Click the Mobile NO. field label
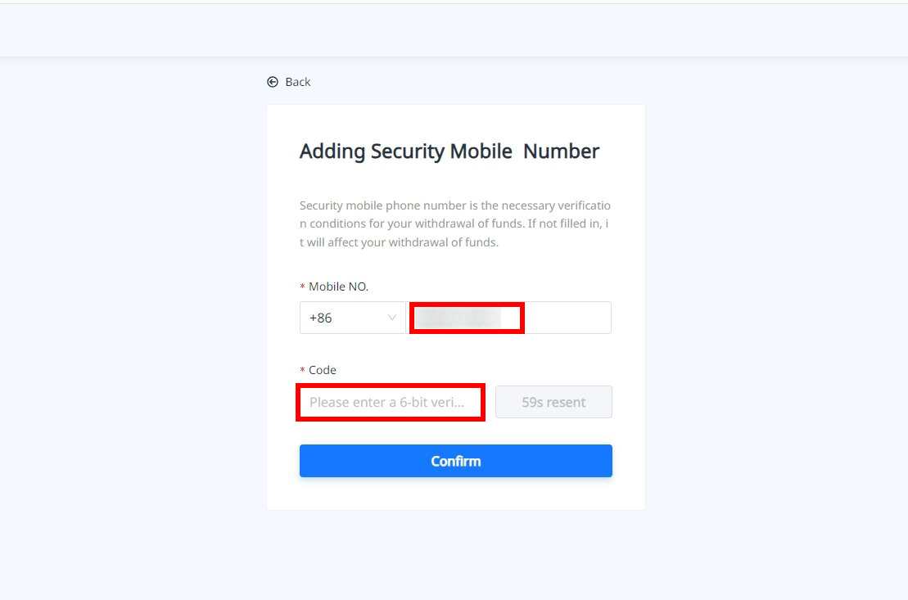 (338, 286)
